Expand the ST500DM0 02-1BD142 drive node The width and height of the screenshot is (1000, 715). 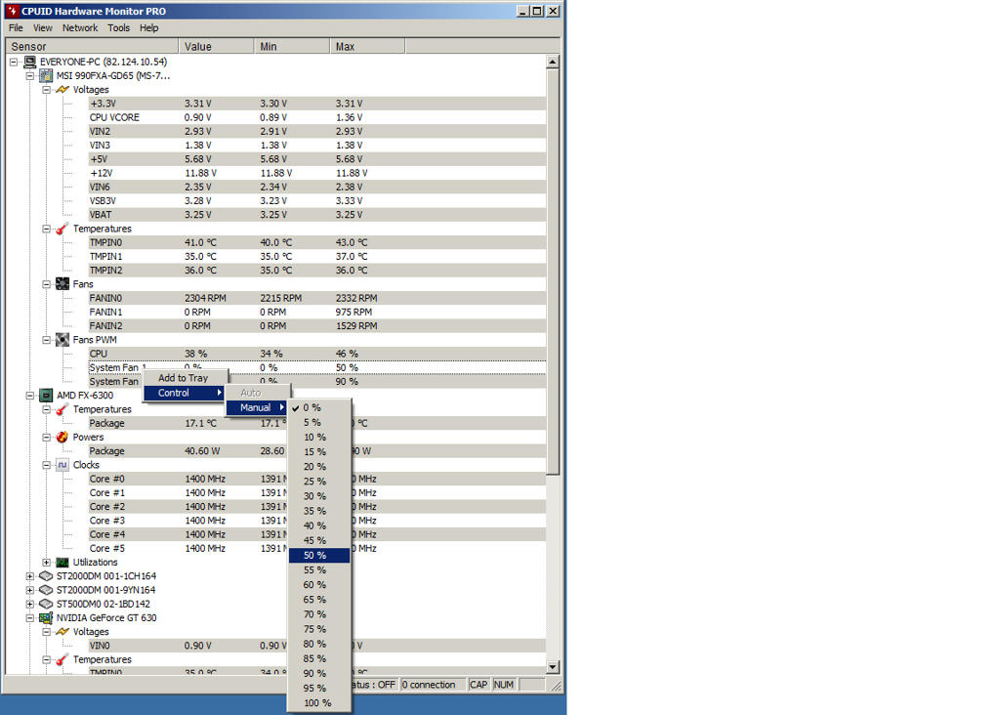[x=30, y=604]
